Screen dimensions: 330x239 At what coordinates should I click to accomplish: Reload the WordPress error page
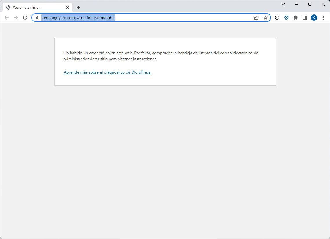click(x=25, y=18)
